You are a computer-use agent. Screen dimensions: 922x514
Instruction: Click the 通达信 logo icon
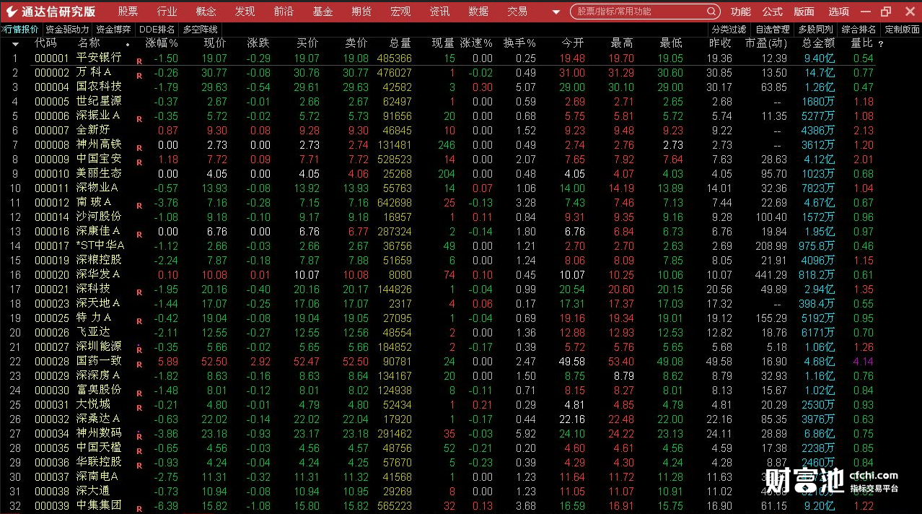(12, 12)
